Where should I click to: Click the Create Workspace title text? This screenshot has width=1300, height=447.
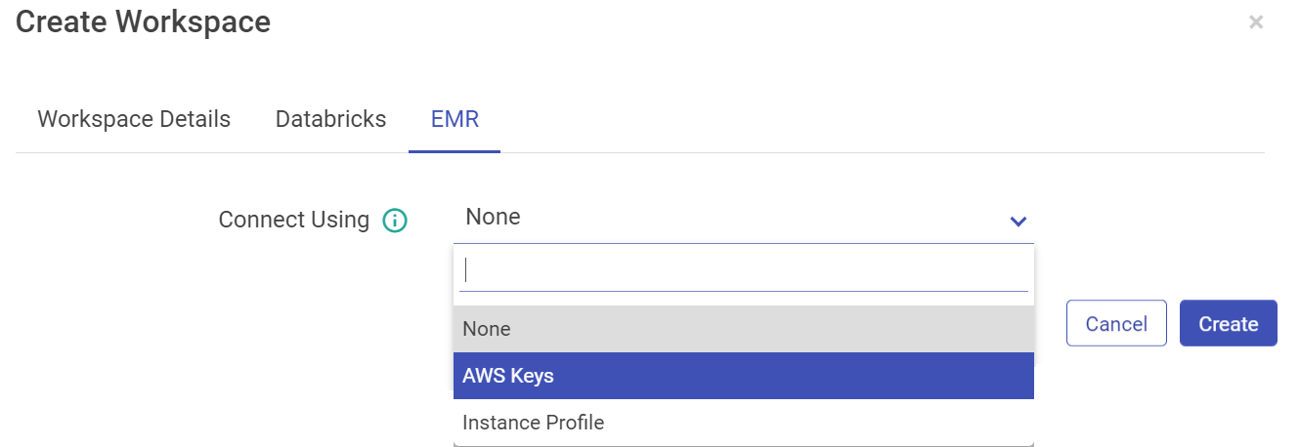(144, 20)
